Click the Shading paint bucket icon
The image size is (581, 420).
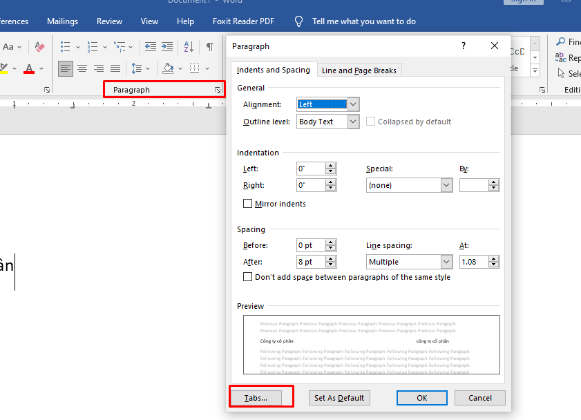pyautogui.click(x=169, y=68)
